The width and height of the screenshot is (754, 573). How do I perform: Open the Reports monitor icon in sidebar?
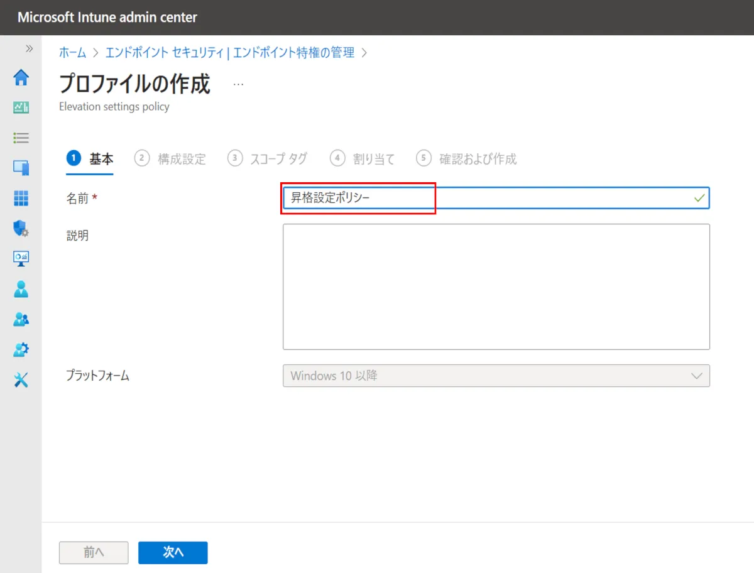click(x=21, y=258)
